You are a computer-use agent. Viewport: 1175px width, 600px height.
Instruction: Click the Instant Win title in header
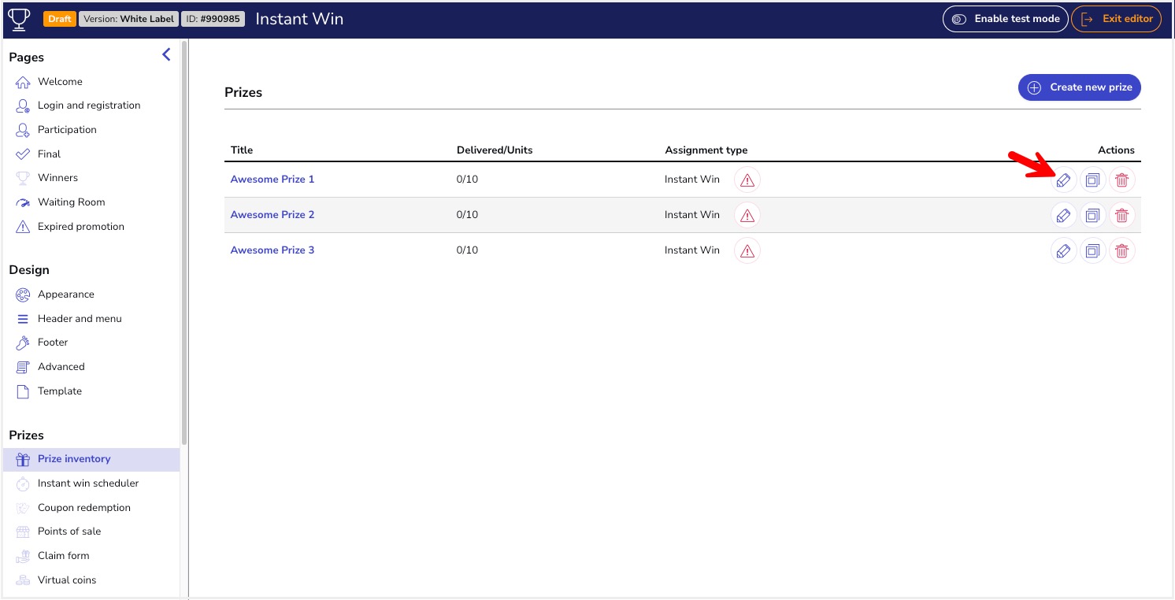(299, 19)
